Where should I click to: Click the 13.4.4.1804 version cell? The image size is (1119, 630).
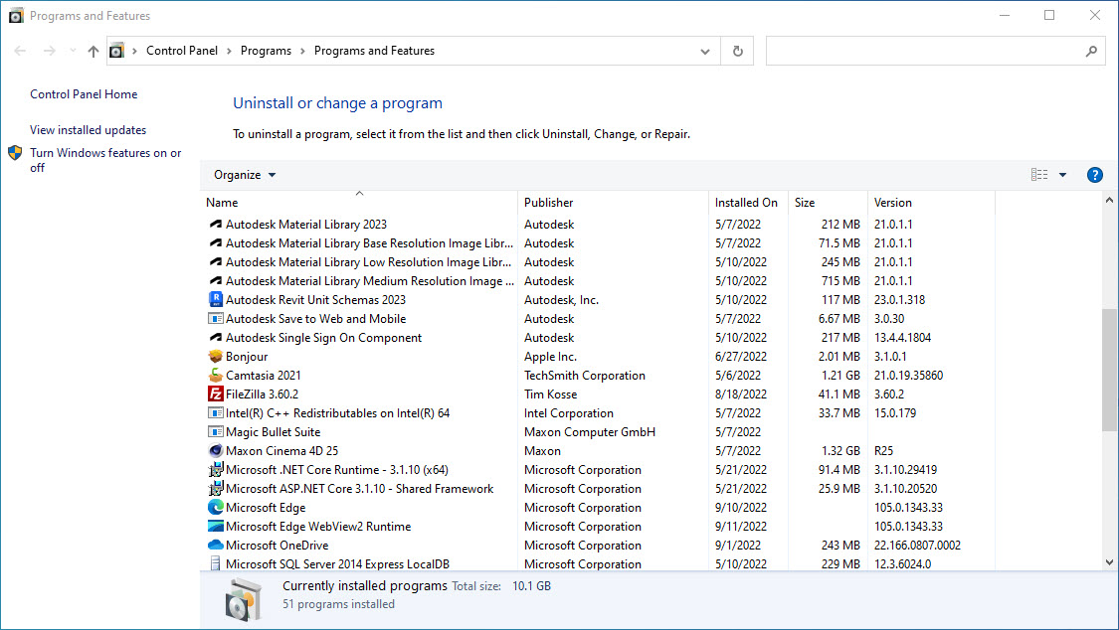pyautogui.click(x=903, y=337)
